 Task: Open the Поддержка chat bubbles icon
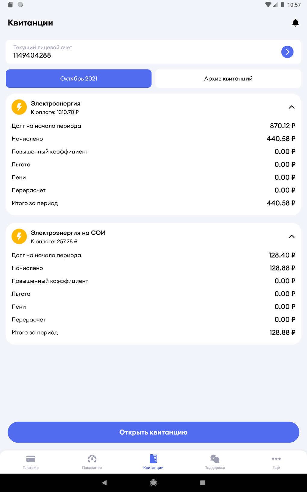pos(215,459)
